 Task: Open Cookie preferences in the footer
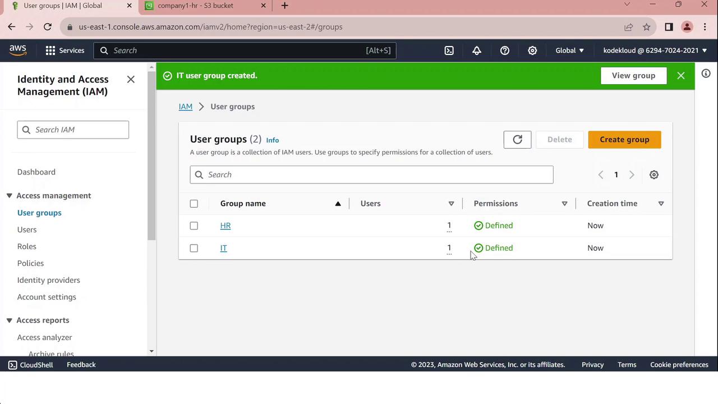[679, 365]
